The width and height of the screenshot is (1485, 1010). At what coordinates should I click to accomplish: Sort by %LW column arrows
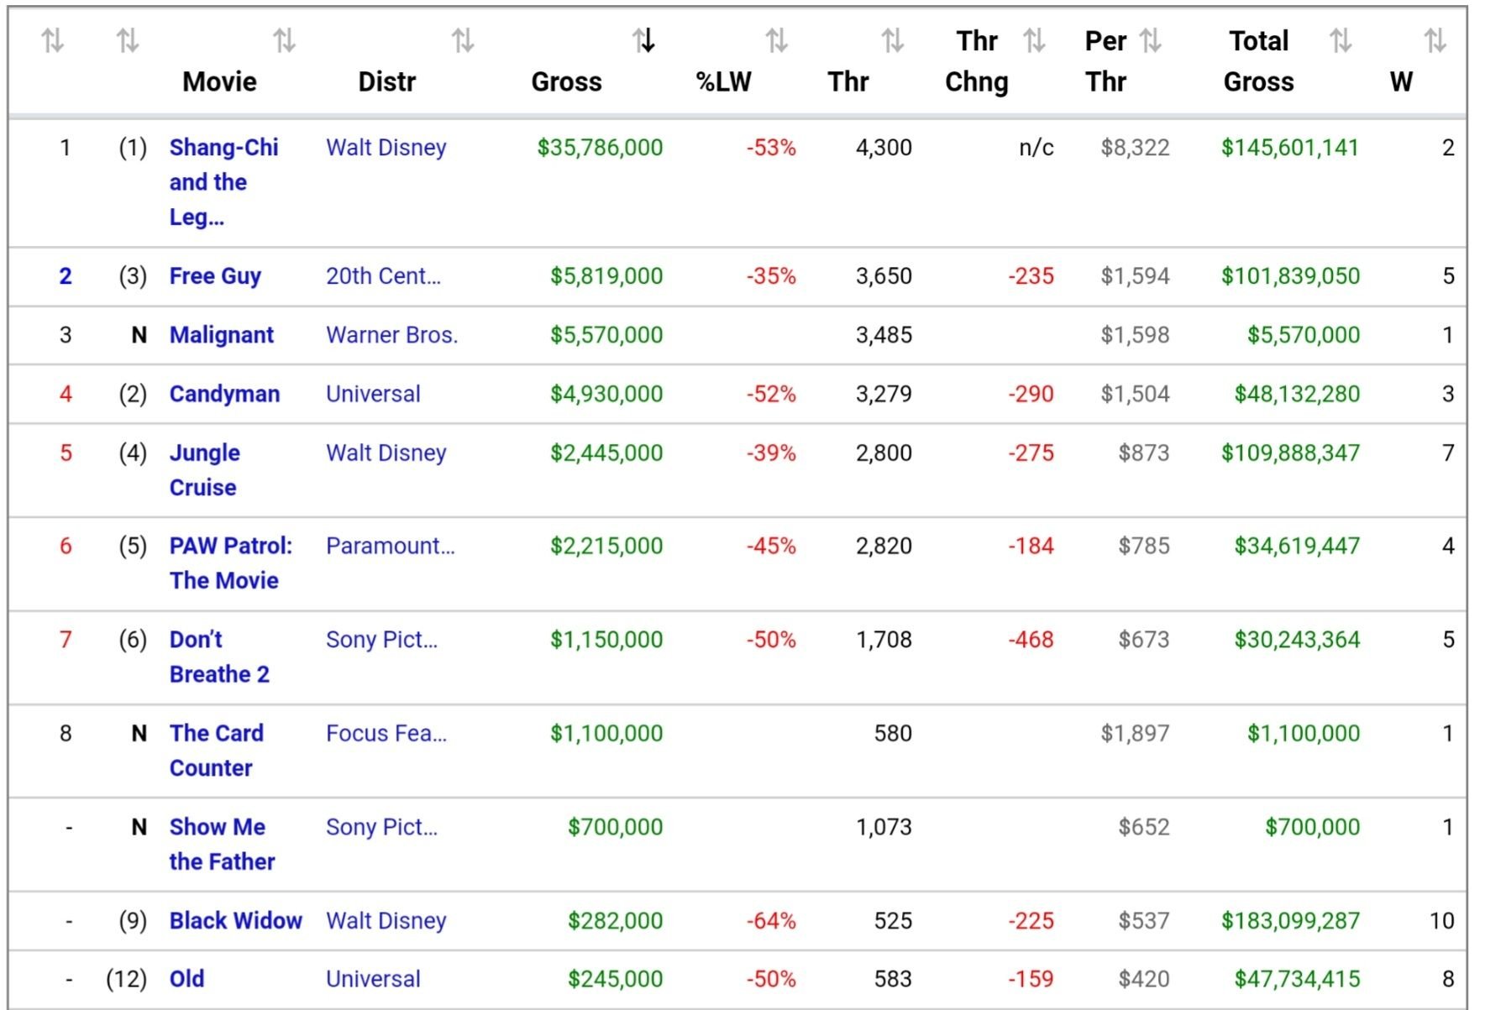[777, 39]
